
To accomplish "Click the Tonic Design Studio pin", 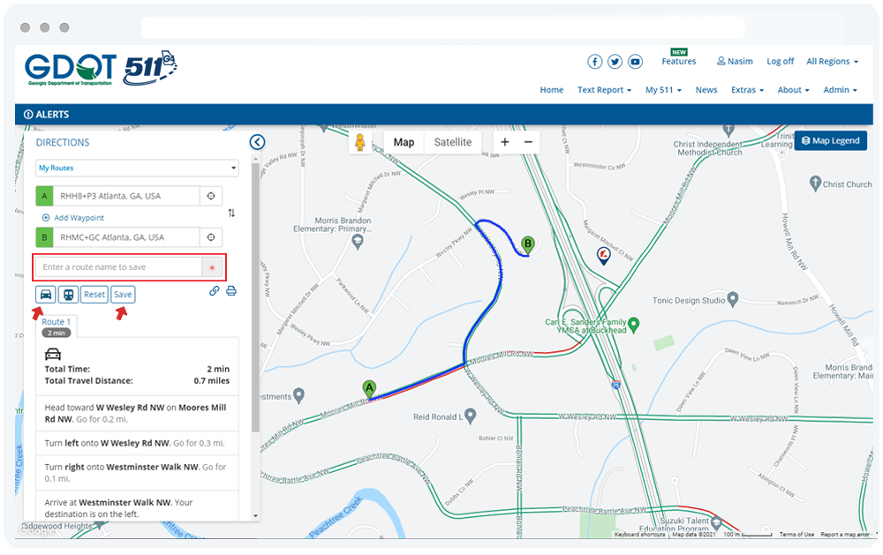I will tap(733, 299).
